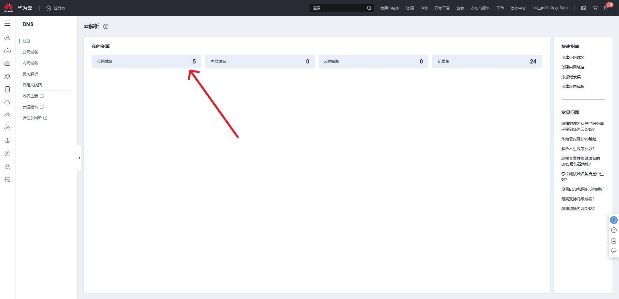Viewport: 619px width, 299px height.
Task: Open the 费用与成本 menu
Action: (x=389, y=8)
